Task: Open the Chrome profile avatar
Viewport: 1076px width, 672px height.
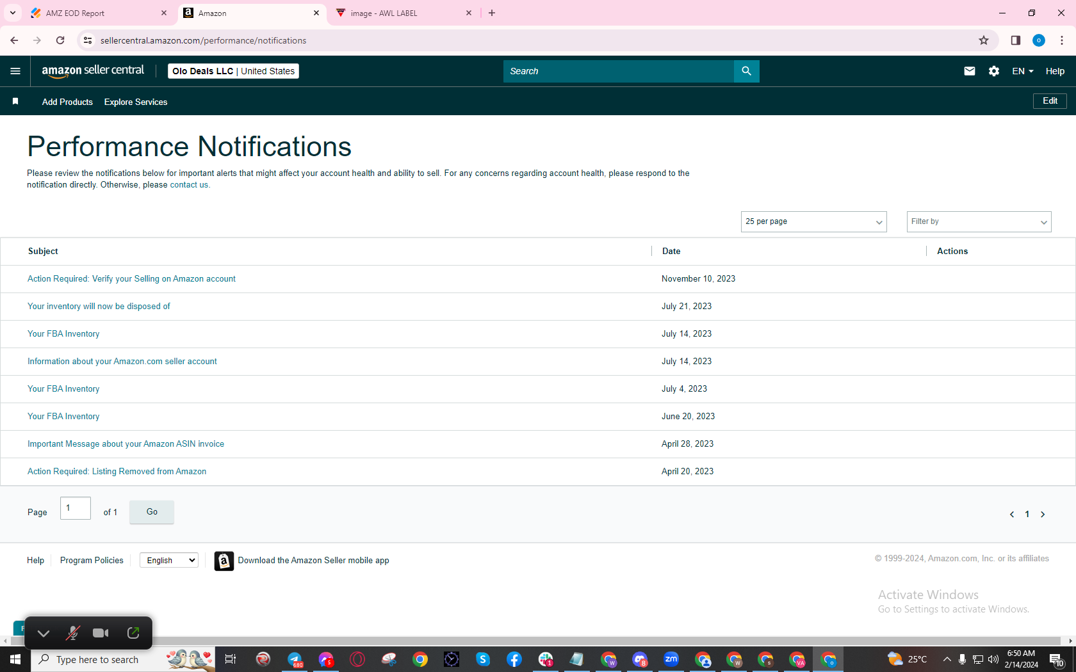Action: [1039, 40]
